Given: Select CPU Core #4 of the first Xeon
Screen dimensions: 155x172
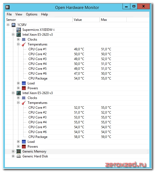Looking at the screenshot, I should (38, 64).
